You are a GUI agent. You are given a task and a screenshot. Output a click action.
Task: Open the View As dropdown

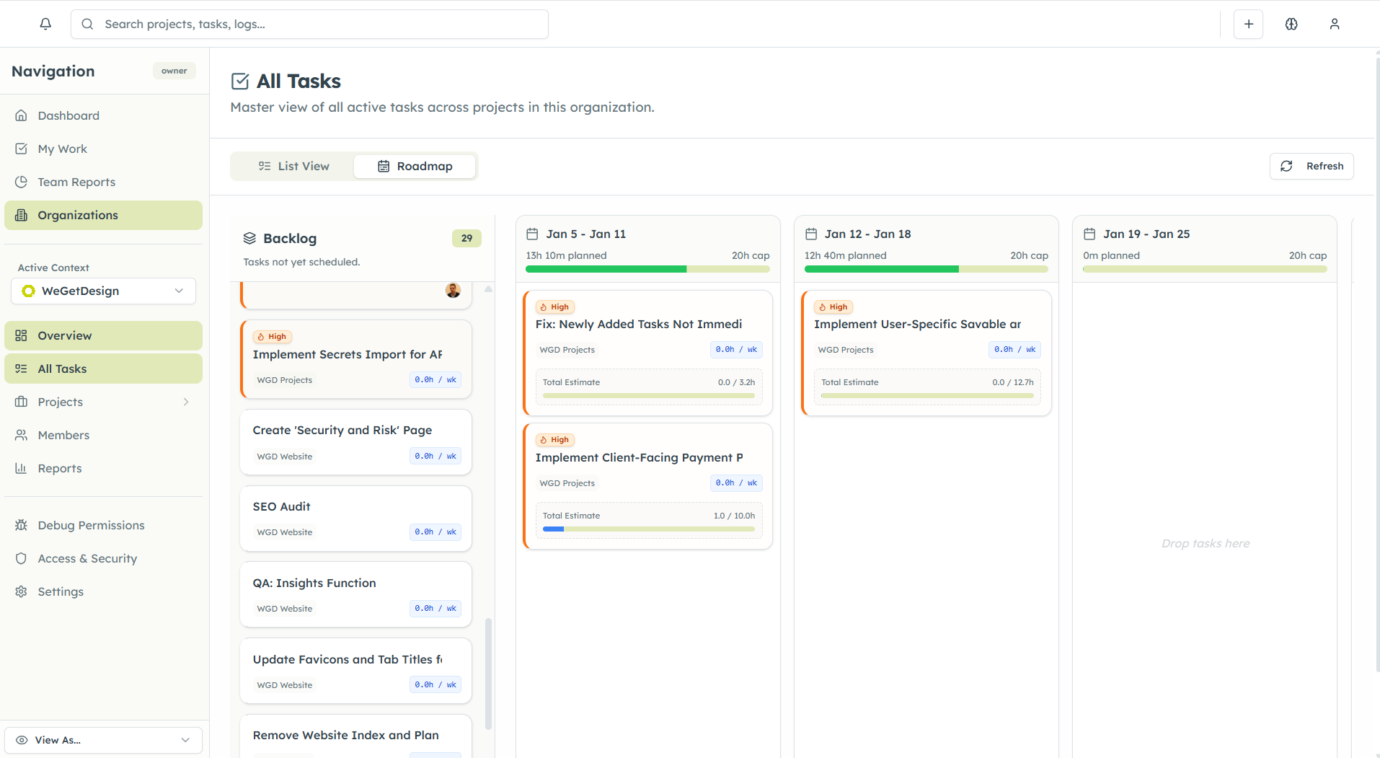pyautogui.click(x=104, y=740)
